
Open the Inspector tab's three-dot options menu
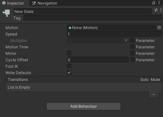coord(159,3)
